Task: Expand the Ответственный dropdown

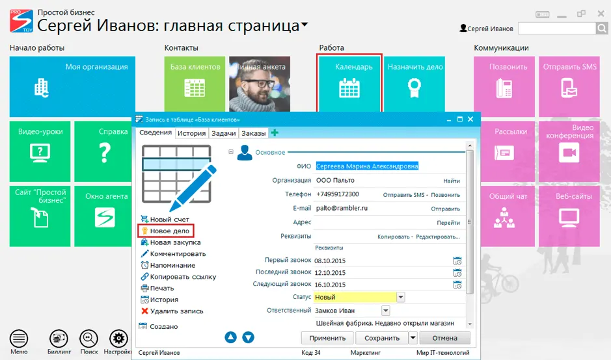Action: [x=385, y=311]
